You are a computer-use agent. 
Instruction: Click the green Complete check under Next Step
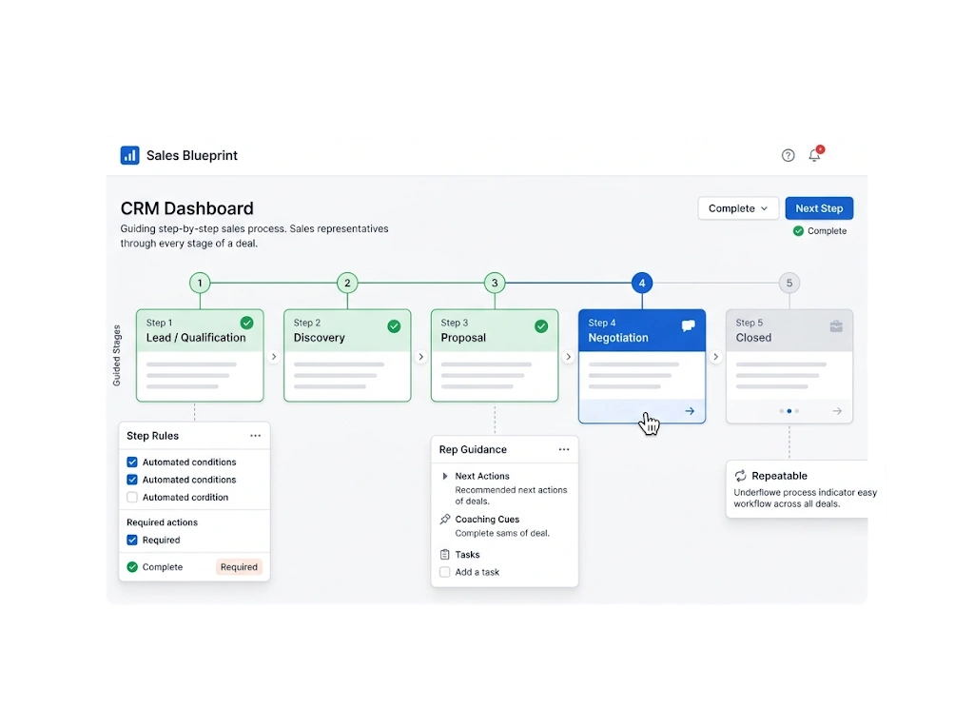pyautogui.click(x=798, y=230)
